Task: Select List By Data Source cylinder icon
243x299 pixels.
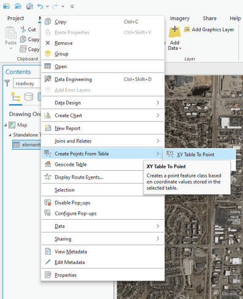Action: pos(29,97)
